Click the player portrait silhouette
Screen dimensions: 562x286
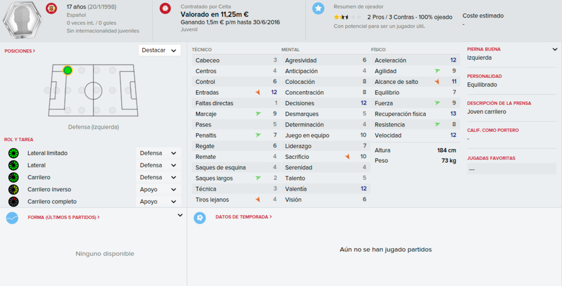(x=23, y=20)
